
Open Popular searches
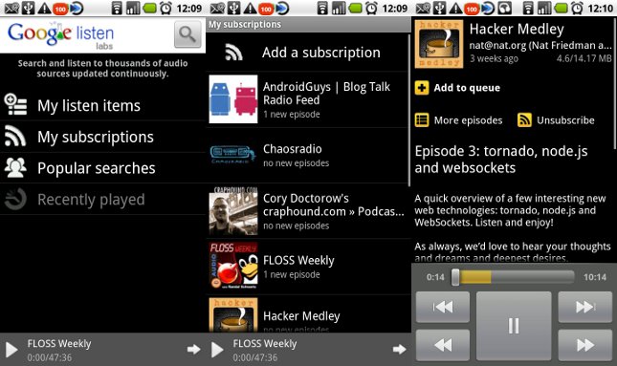point(102,168)
